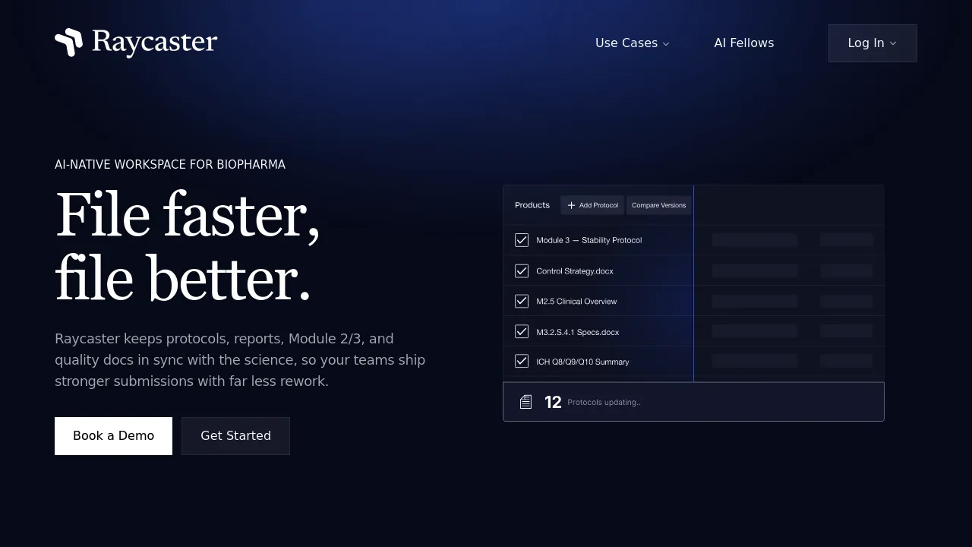Open the AI Fellows page
Screen dimensions: 972x547
pyautogui.click(x=744, y=43)
